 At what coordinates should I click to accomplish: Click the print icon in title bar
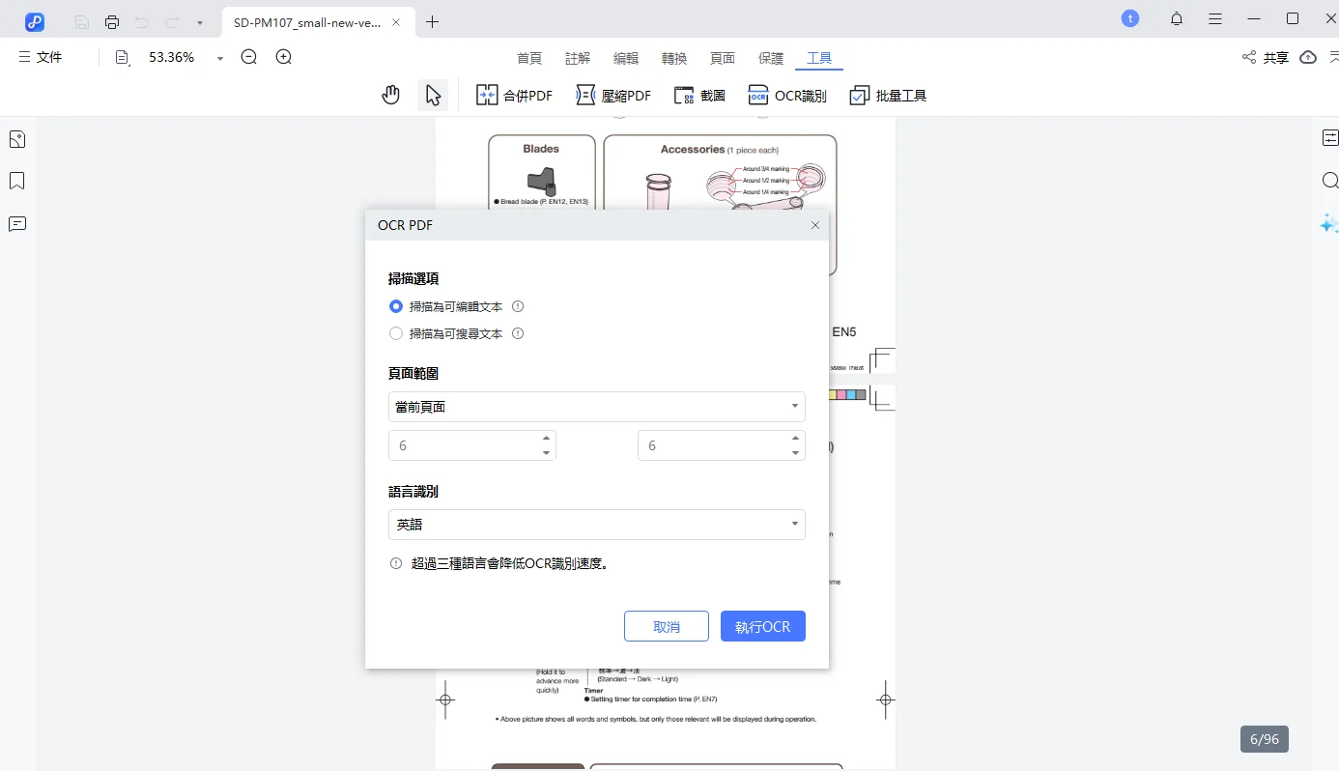[112, 22]
